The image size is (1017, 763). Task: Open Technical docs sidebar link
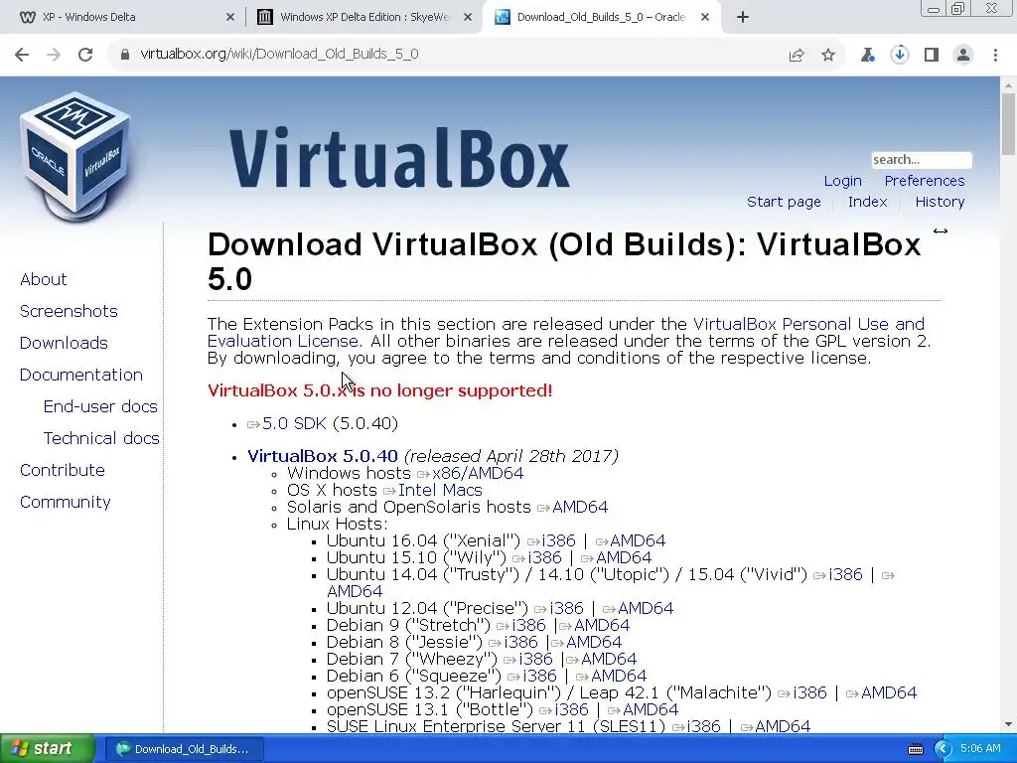tap(101, 438)
